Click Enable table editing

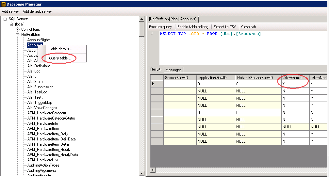tap(193, 27)
